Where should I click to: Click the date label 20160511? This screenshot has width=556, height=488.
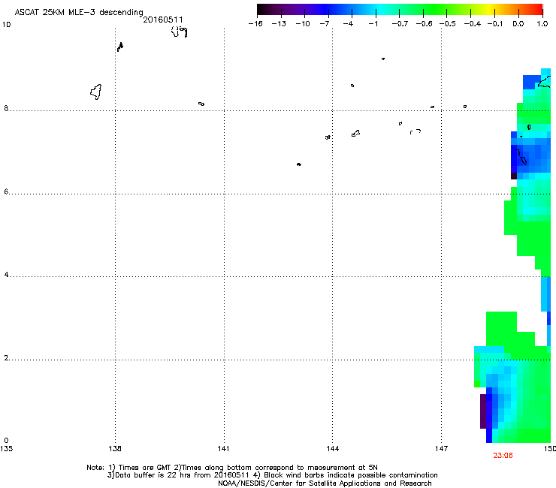163,20
